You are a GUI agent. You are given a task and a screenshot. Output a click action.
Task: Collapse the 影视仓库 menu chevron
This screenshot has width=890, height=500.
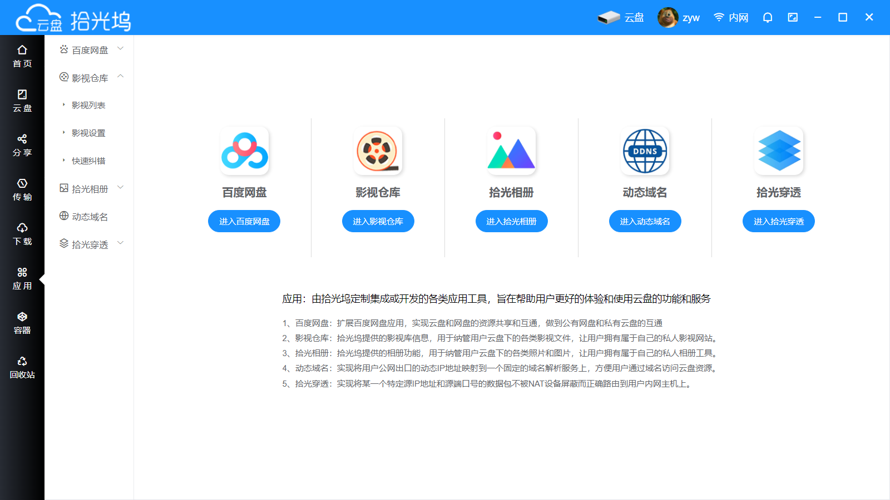[121, 77]
